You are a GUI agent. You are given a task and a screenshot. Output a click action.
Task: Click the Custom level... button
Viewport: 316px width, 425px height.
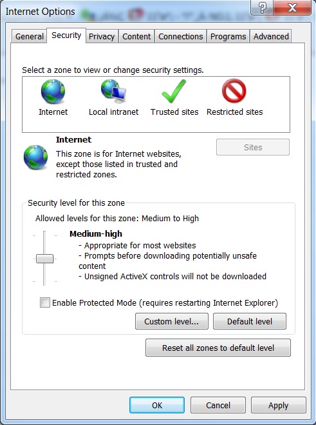click(172, 321)
